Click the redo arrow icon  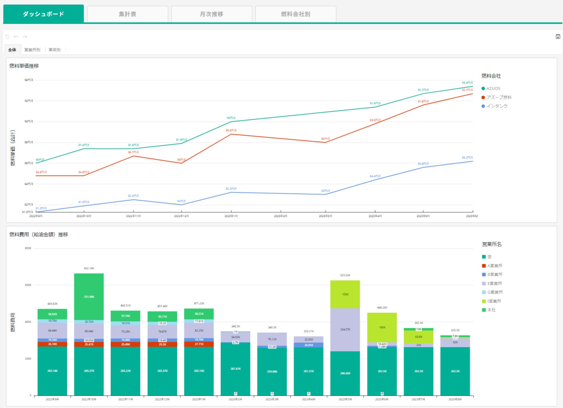coord(25,37)
